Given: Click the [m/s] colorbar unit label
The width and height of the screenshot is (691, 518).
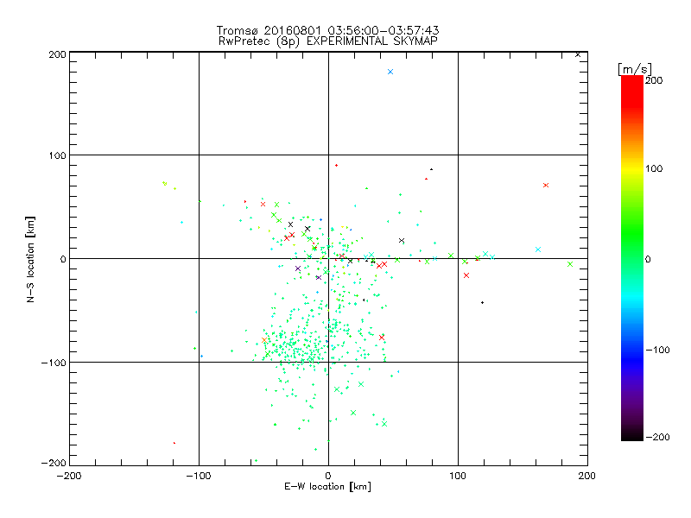Looking at the screenshot, I should click(635, 69).
